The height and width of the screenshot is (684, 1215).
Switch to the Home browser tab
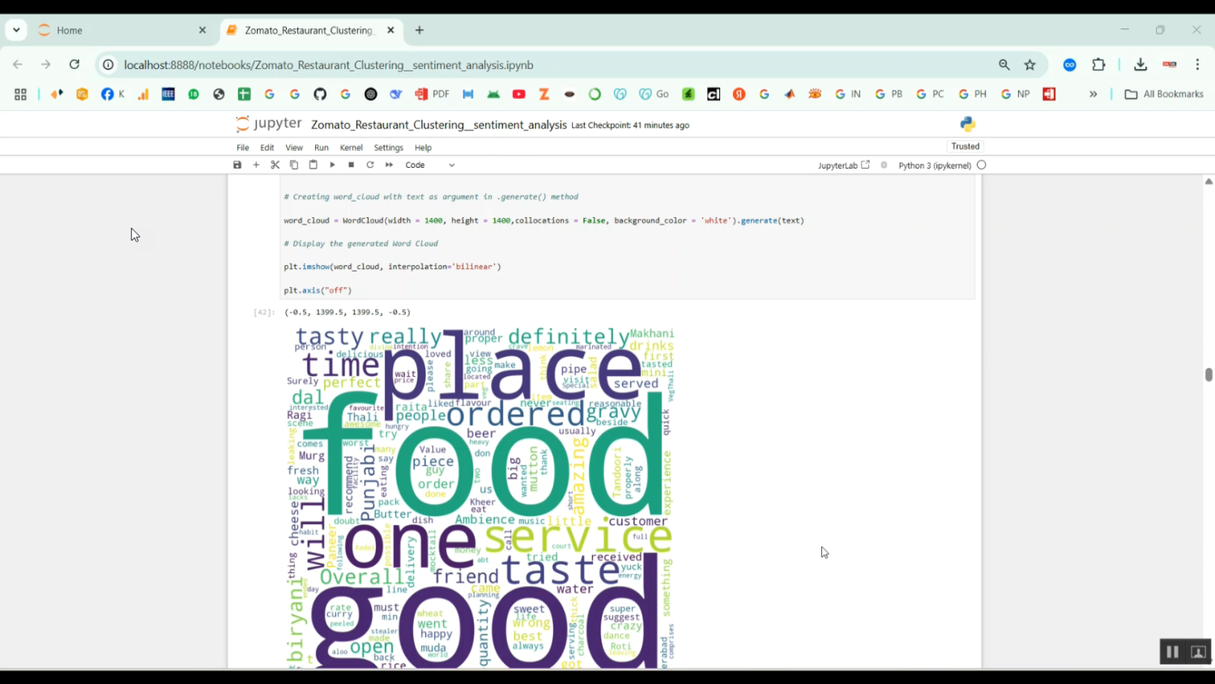(123, 30)
